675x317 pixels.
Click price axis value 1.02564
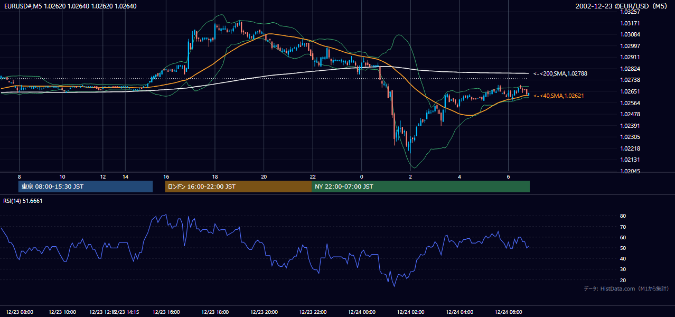pyautogui.click(x=630, y=103)
